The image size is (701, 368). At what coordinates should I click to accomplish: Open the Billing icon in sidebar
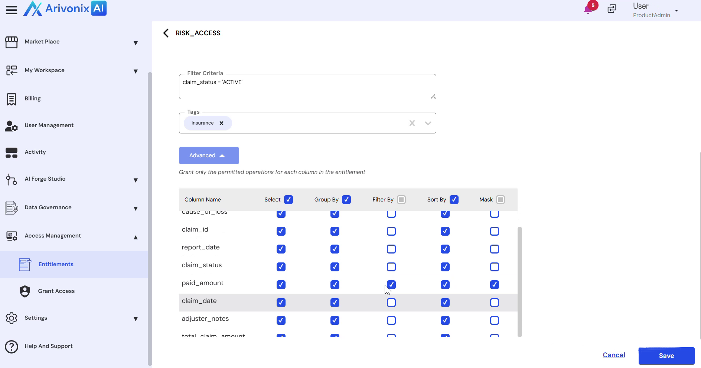click(12, 99)
